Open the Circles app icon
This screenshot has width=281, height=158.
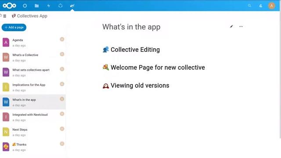coord(61,6)
